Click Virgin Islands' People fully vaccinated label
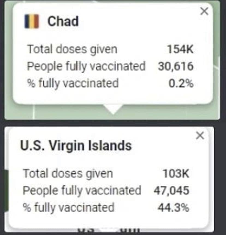The image size is (226, 235). coord(82,190)
